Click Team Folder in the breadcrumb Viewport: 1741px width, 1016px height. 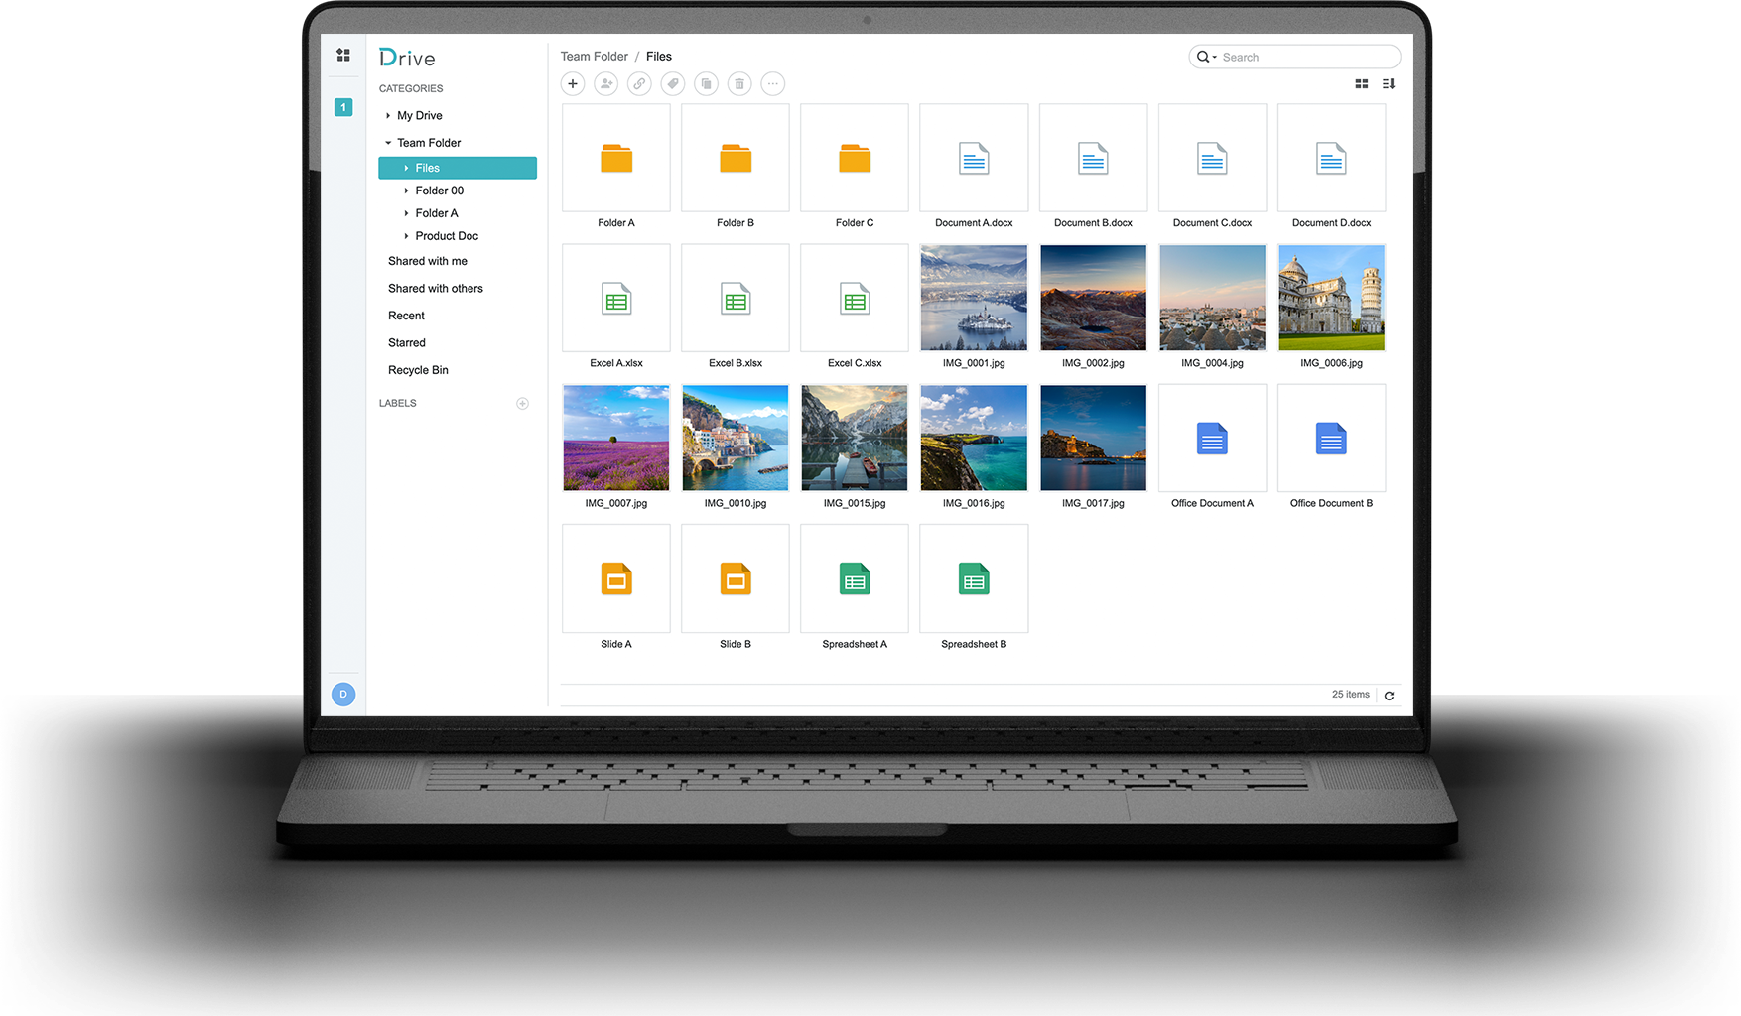pyautogui.click(x=594, y=56)
